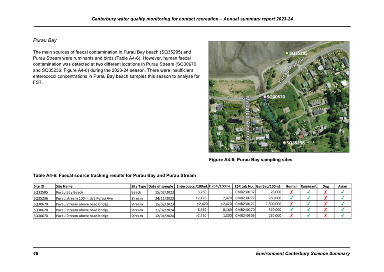Viewport: 384px width, 272px height.
Task: Click the Avian check mark in Purau Bay Beach row
Action: click(342, 192)
